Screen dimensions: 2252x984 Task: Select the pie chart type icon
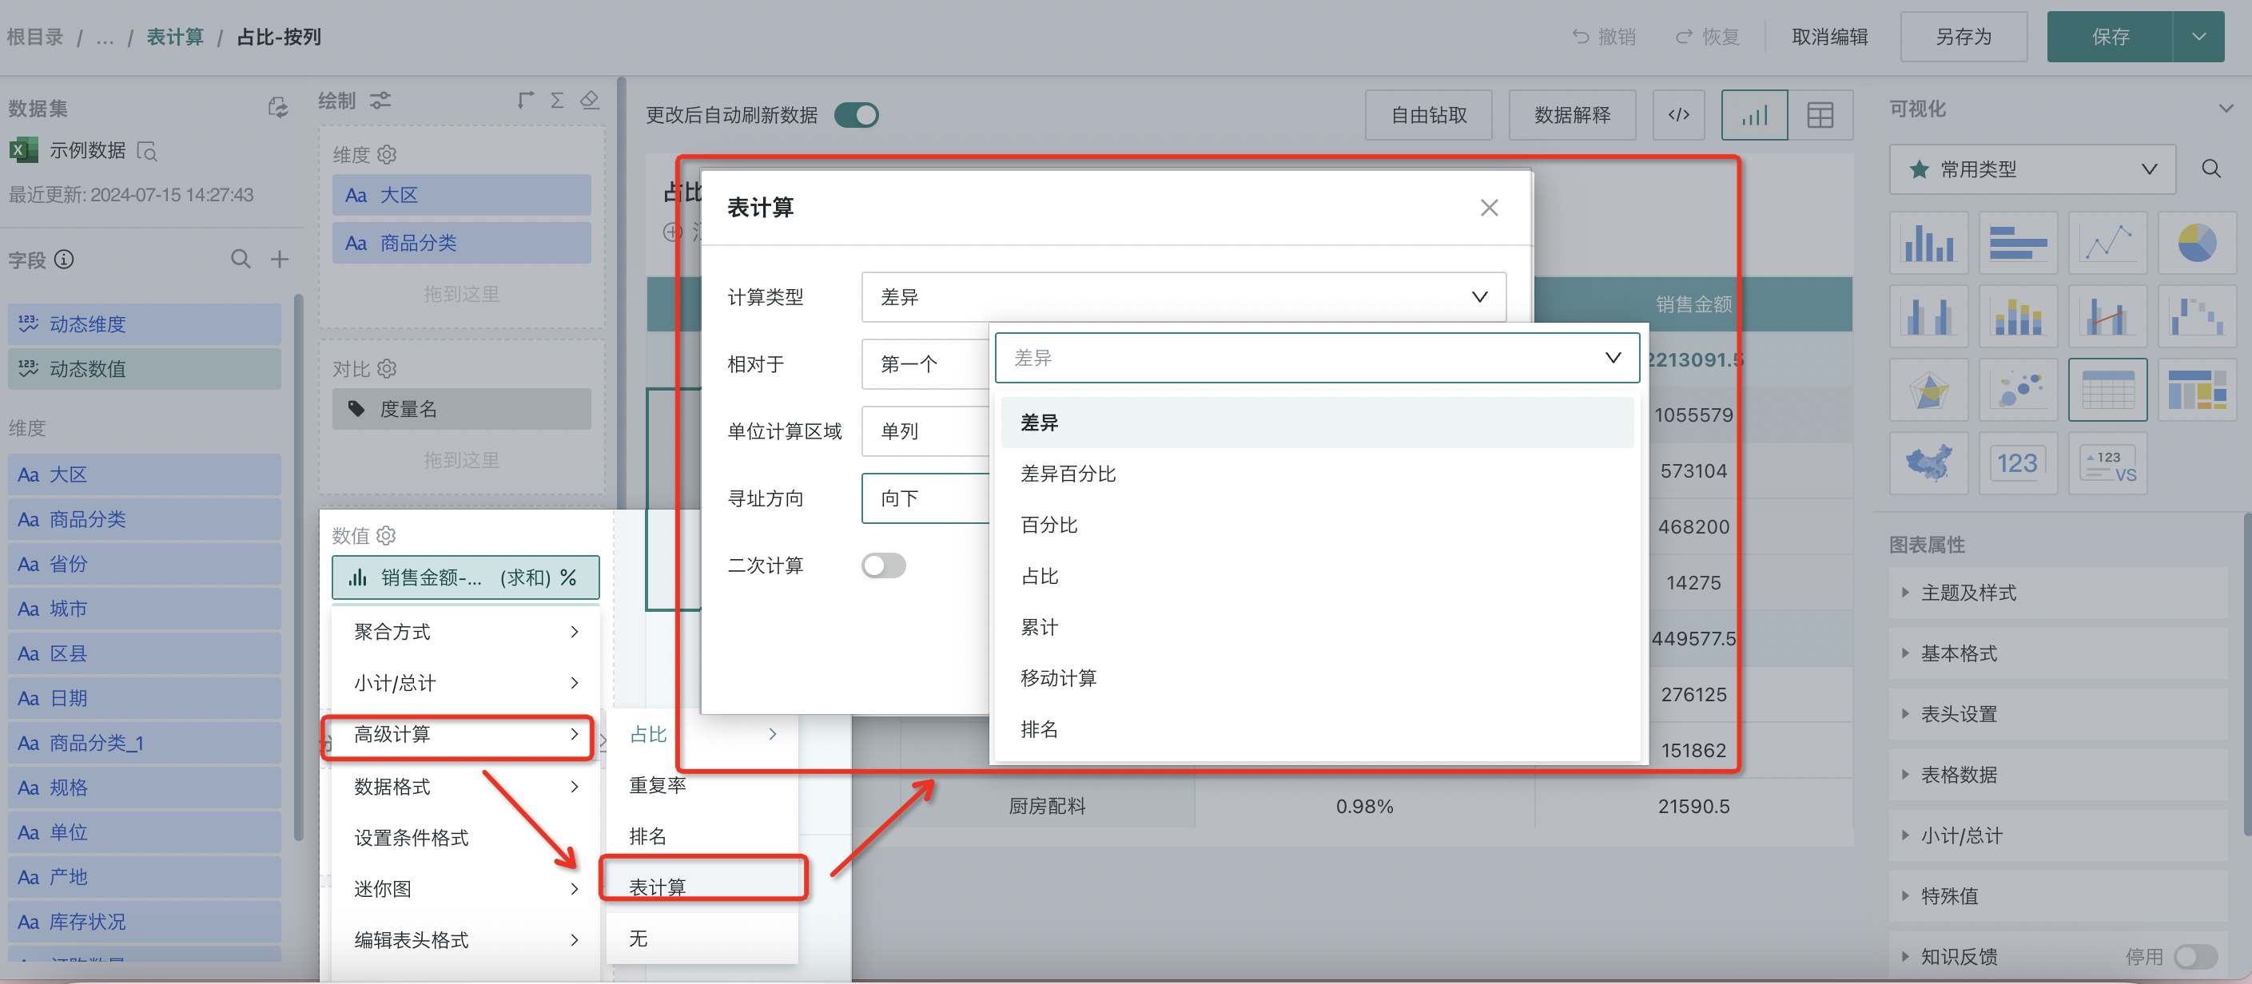2195,243
